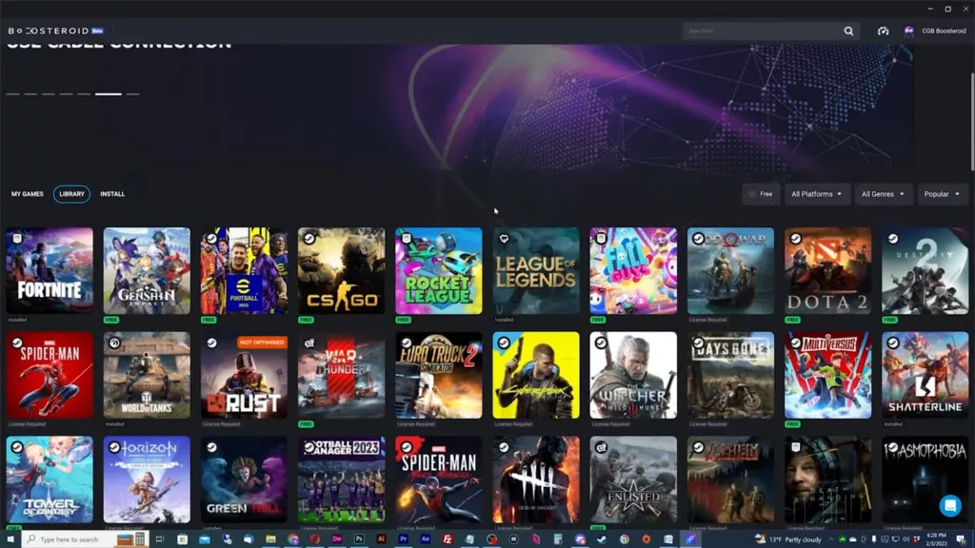Select the War Thunder game card
975x548 pixels.
pos(342,375)
